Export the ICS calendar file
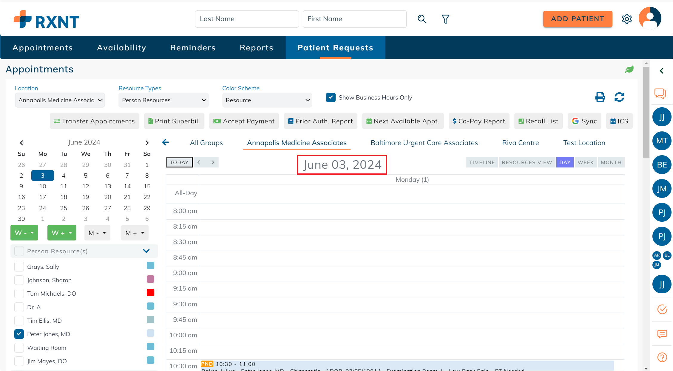Image resolution: width=673 pixels, height=371 pixels. tap(619, 121)
